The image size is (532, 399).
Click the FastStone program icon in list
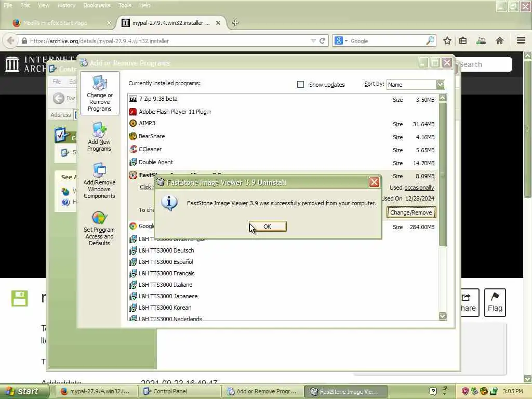pos(133,175)
